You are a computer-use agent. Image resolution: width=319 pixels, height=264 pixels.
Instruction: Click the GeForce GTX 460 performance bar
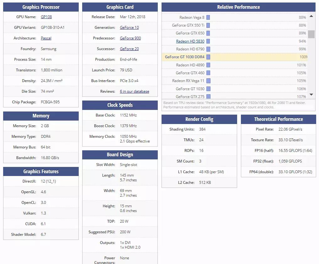click(208, 73)
